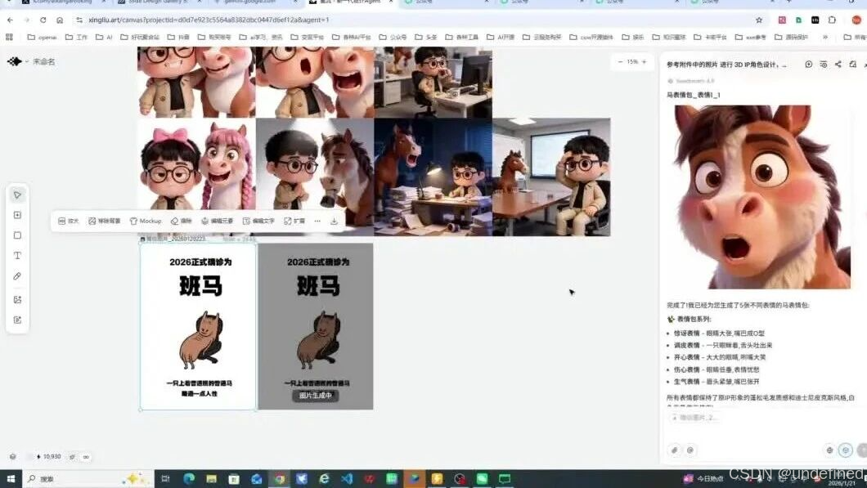Open the browser home page
The height and width of the screenshot is (488, 867).
(60, 20)
